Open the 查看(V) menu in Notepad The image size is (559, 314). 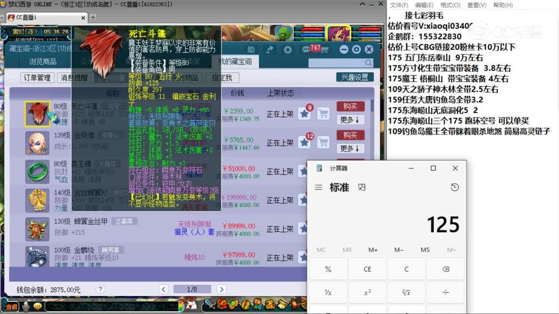click(x=476, y=5)
